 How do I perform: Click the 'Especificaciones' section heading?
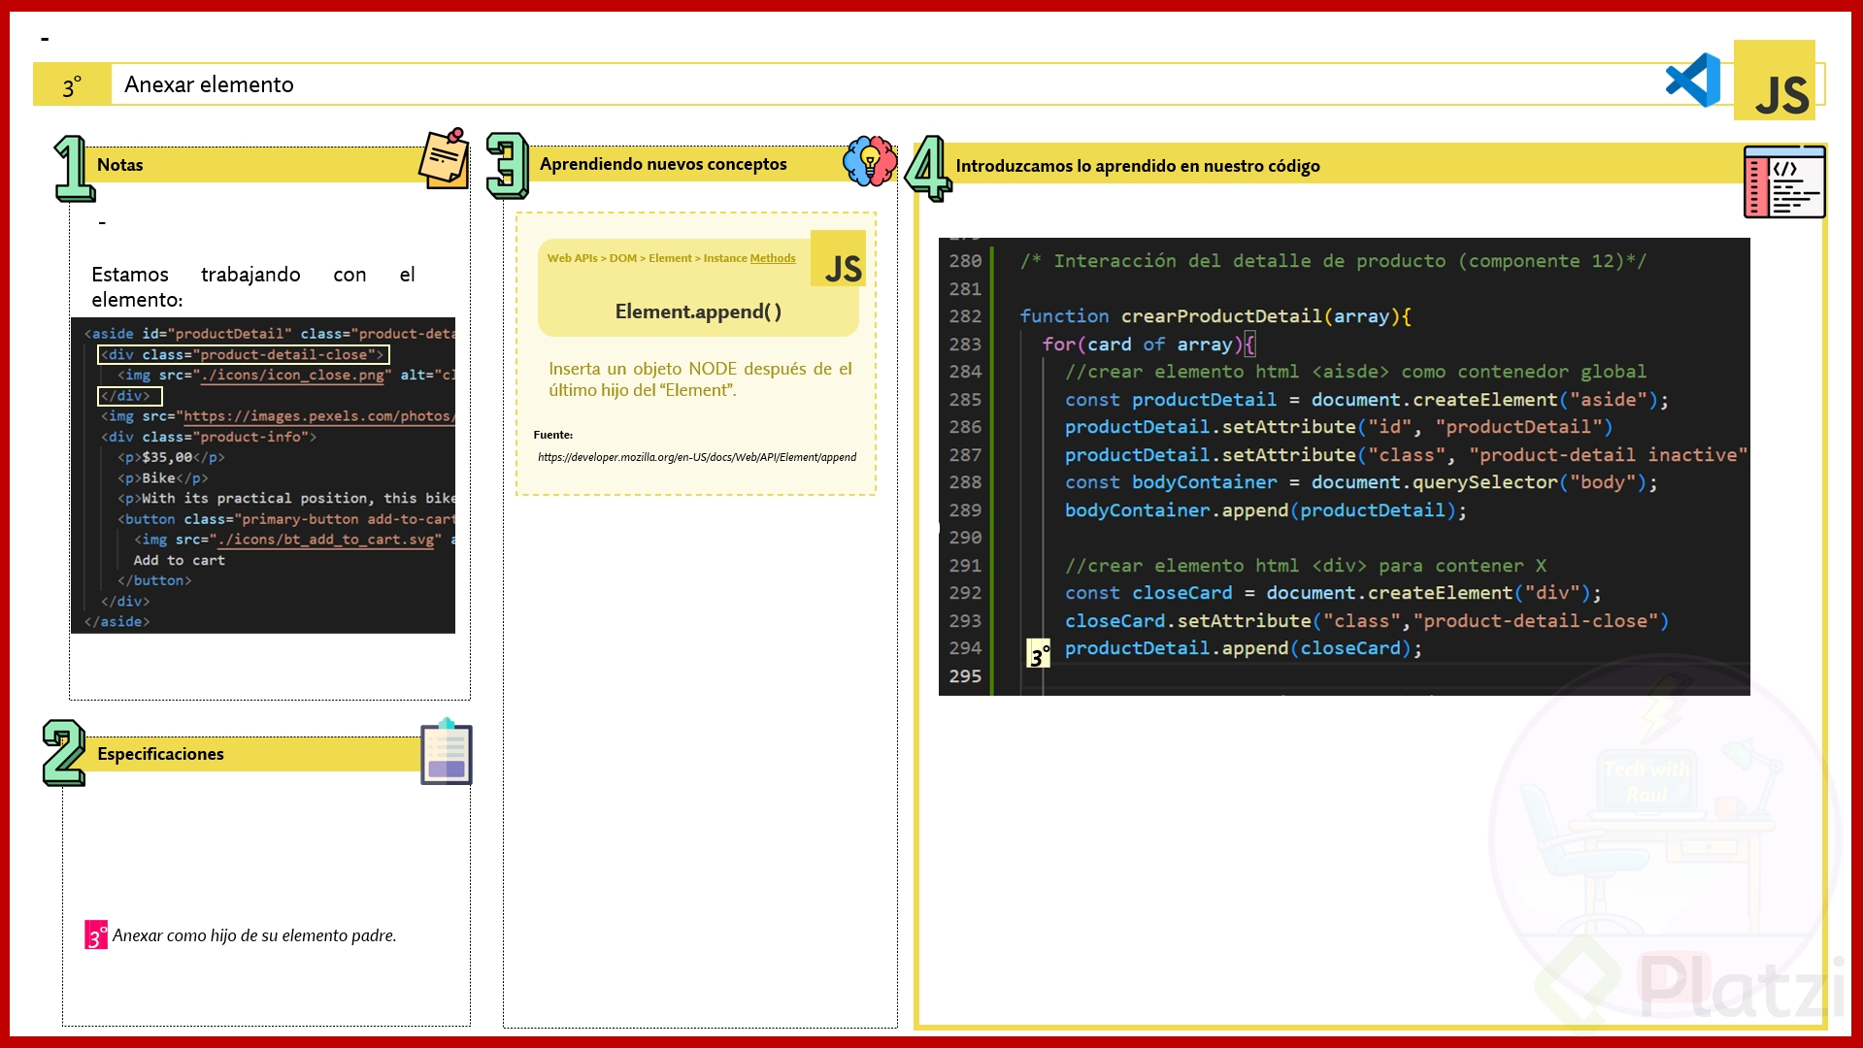coord(160,754)
